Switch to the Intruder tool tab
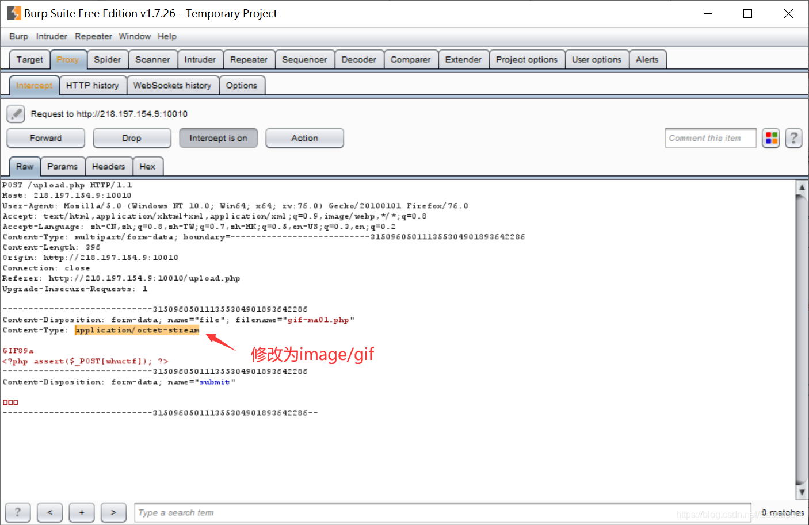Image resolution: width=809 pixels, height=525 pixels. (x=200, y=59)
